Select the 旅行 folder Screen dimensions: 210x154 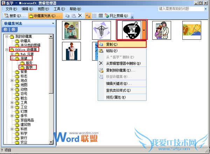[21, 138]
